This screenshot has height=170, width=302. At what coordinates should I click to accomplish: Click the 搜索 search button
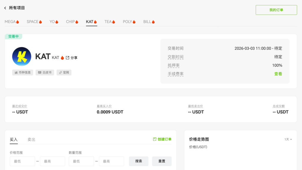click(139, 161)
